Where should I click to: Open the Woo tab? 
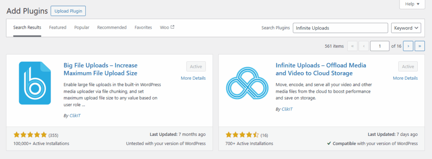click(167, 27)
